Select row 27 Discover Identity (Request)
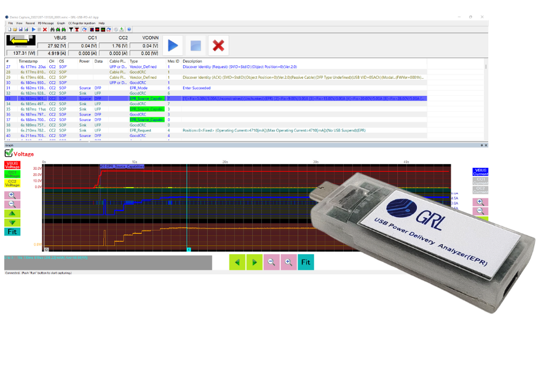 point(216,66)
